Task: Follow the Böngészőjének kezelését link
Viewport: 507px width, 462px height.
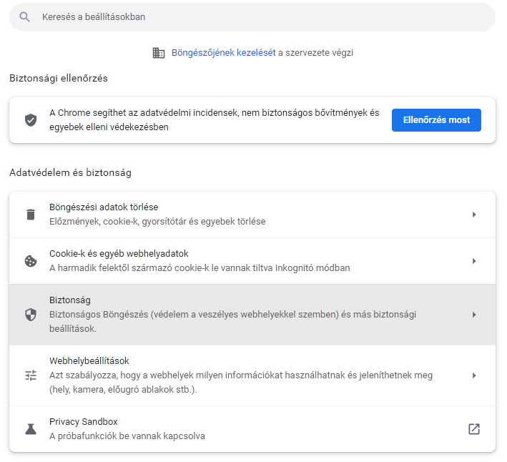Action: pos(223,53)
